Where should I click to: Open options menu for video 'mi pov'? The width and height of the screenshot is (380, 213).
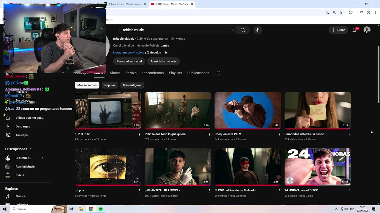click(x=140, y=191)
